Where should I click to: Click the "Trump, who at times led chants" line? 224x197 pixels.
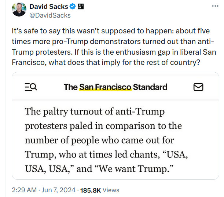[106, 155]
